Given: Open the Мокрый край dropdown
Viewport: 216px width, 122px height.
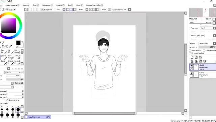Looking at the screenshot, I should [215, 36].
